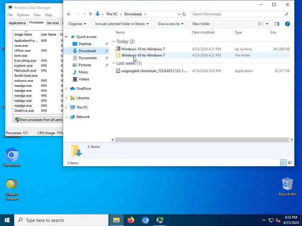Sort processes by Image Name column

26,34
